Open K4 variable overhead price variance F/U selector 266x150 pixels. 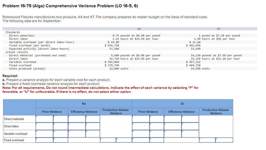61,134
